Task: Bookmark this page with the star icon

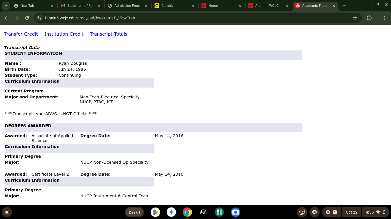Action: pyautogui.click(x=355, y=18)
